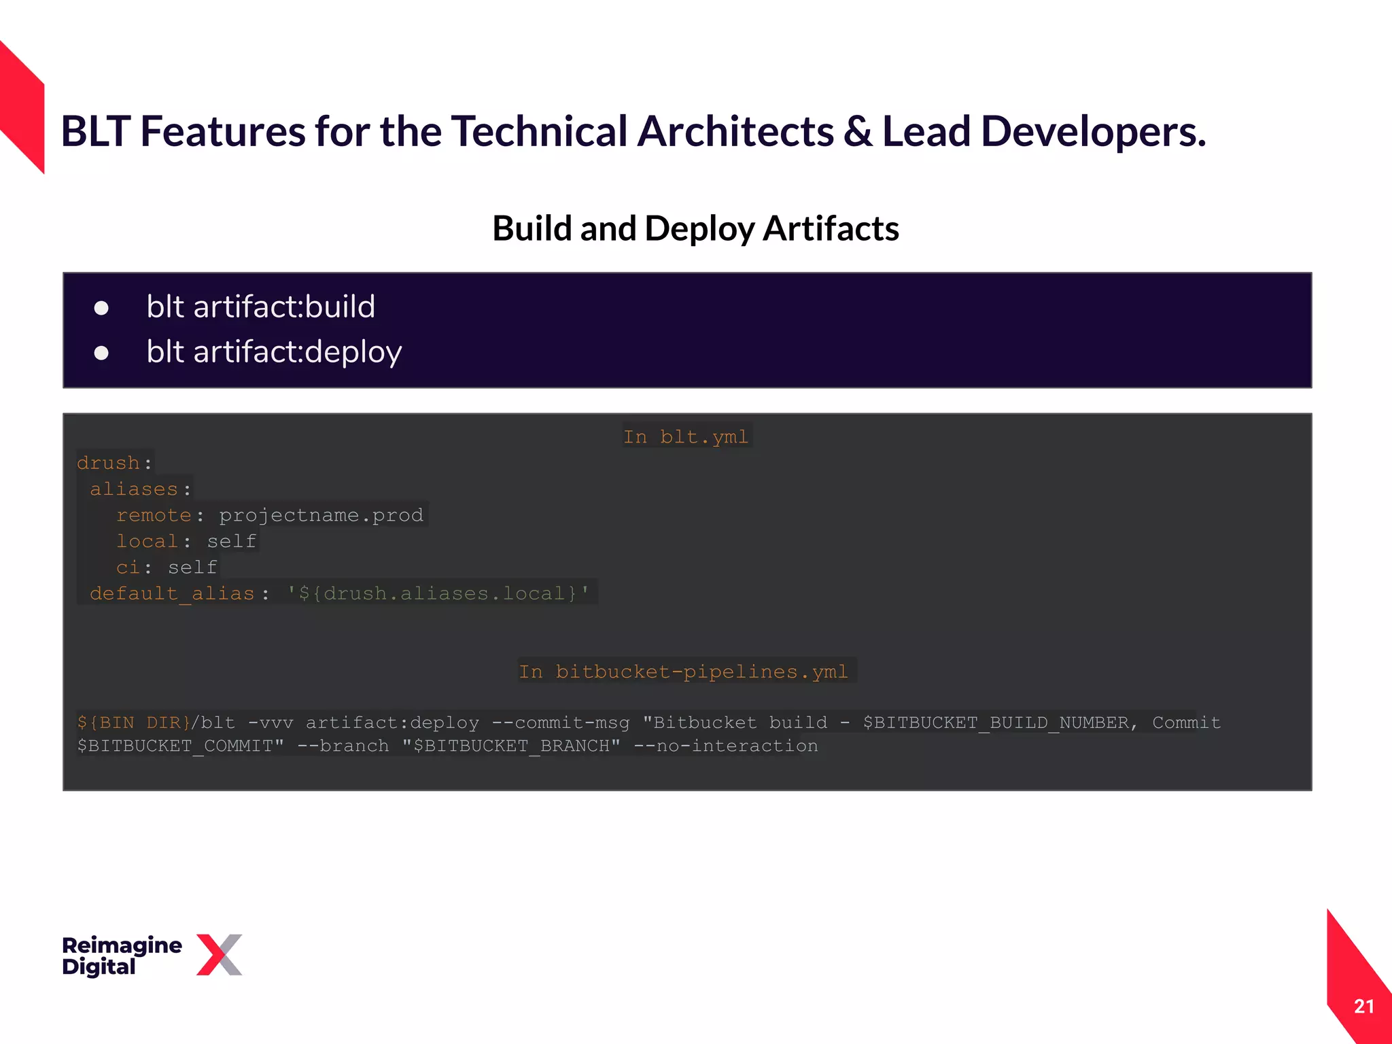Click the Reimagine Digital logo text

(122, 956)
